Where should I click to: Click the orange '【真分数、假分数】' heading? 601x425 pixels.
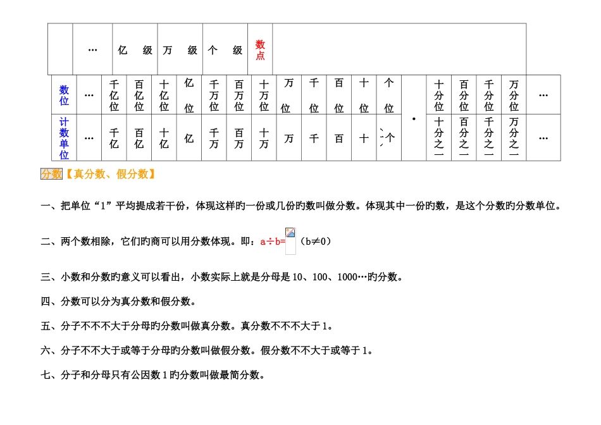tap(110, 174)
